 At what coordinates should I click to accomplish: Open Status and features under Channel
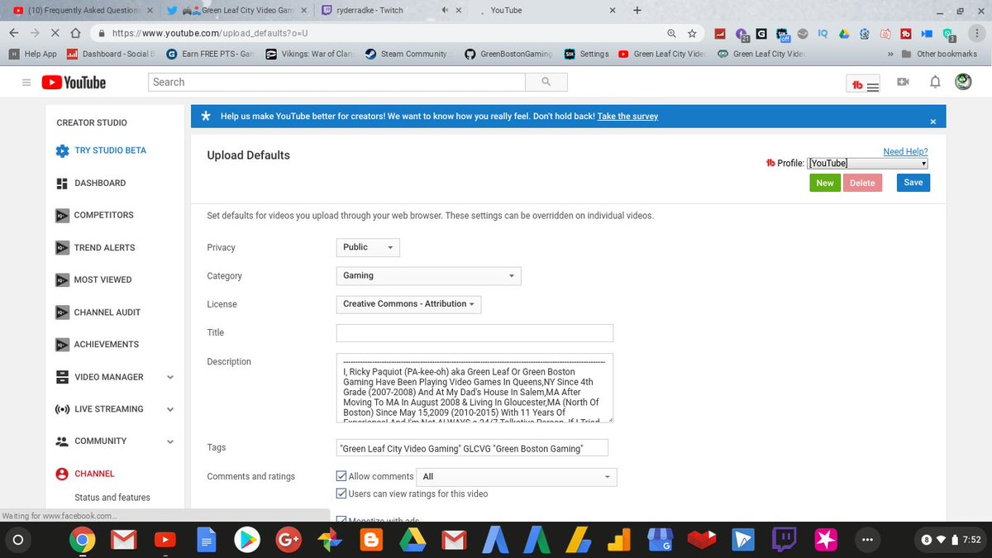(112, 498)
